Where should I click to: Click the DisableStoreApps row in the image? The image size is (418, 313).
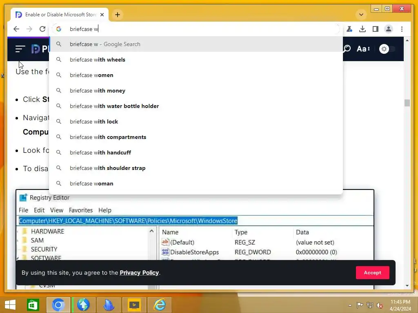click(249, 252)
